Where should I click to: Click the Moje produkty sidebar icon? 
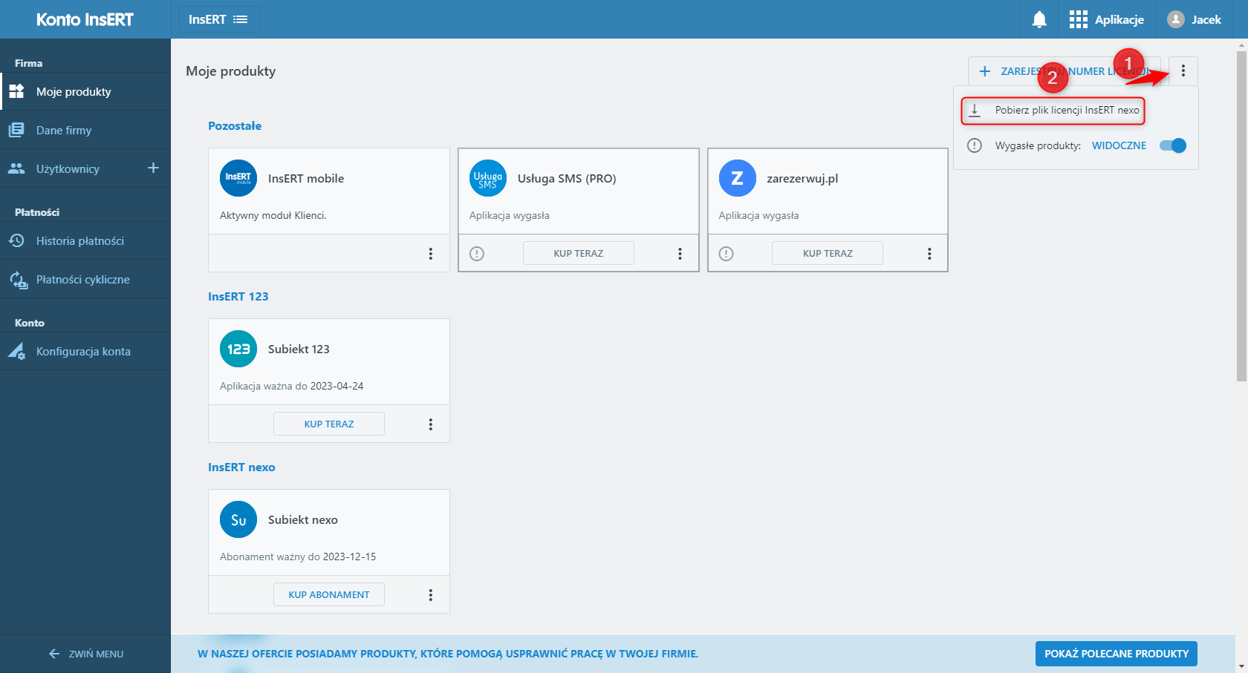pyautogui.click(x=16, y=91)
